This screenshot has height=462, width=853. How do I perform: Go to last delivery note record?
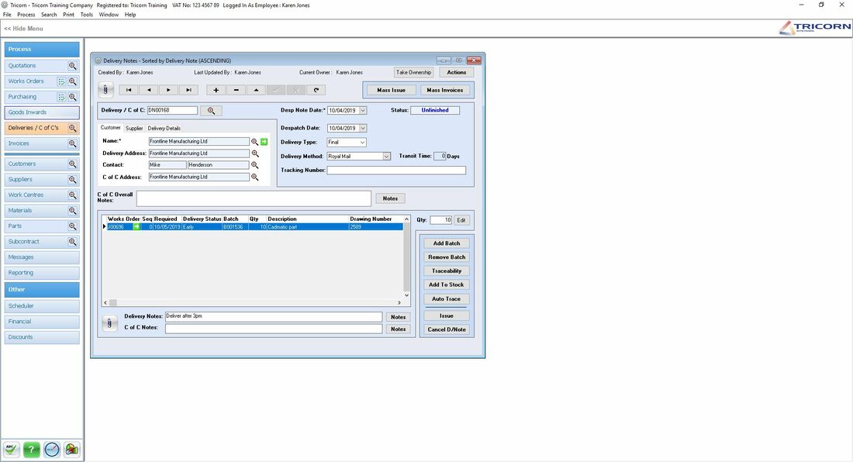coord(188,90)
